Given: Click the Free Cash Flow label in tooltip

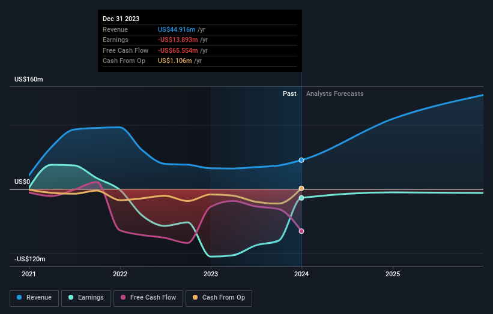Looking at the screenshot, I should point(126,50).
